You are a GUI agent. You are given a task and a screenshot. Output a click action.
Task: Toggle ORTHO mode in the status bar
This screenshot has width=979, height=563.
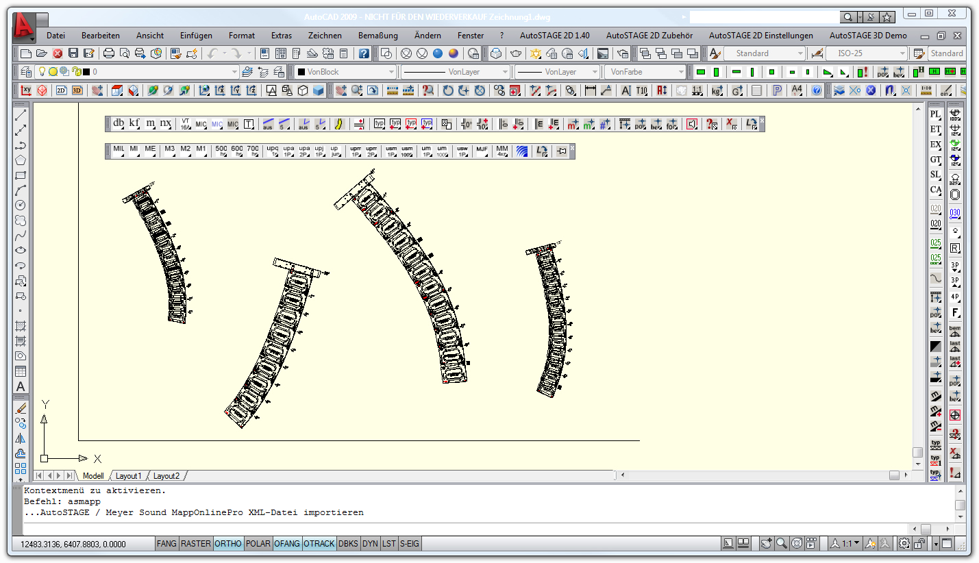point(227,544)
